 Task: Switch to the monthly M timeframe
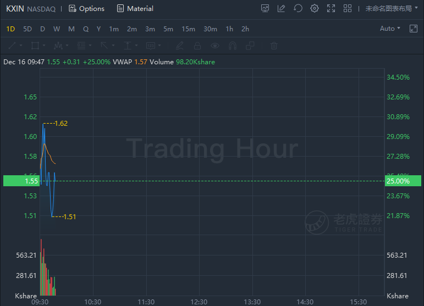point(71,29)
